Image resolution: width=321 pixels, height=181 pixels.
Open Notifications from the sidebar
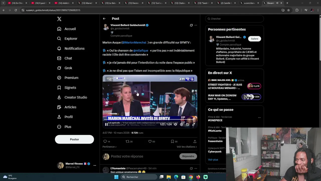71,49
